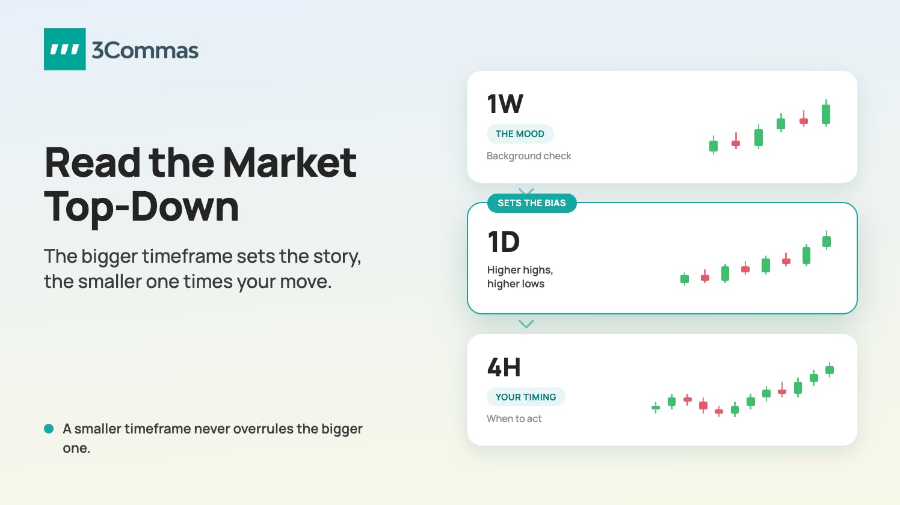900x505 pixels.
Task: Open the 1W timeframe heading
Action: 505,104
